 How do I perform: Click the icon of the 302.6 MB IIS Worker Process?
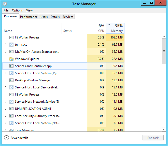[11, 37]
